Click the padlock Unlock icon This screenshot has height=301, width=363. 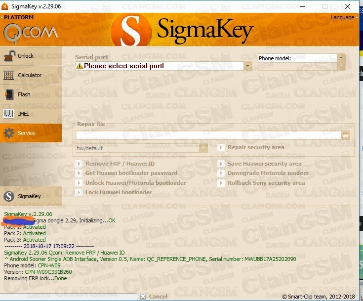9,56
